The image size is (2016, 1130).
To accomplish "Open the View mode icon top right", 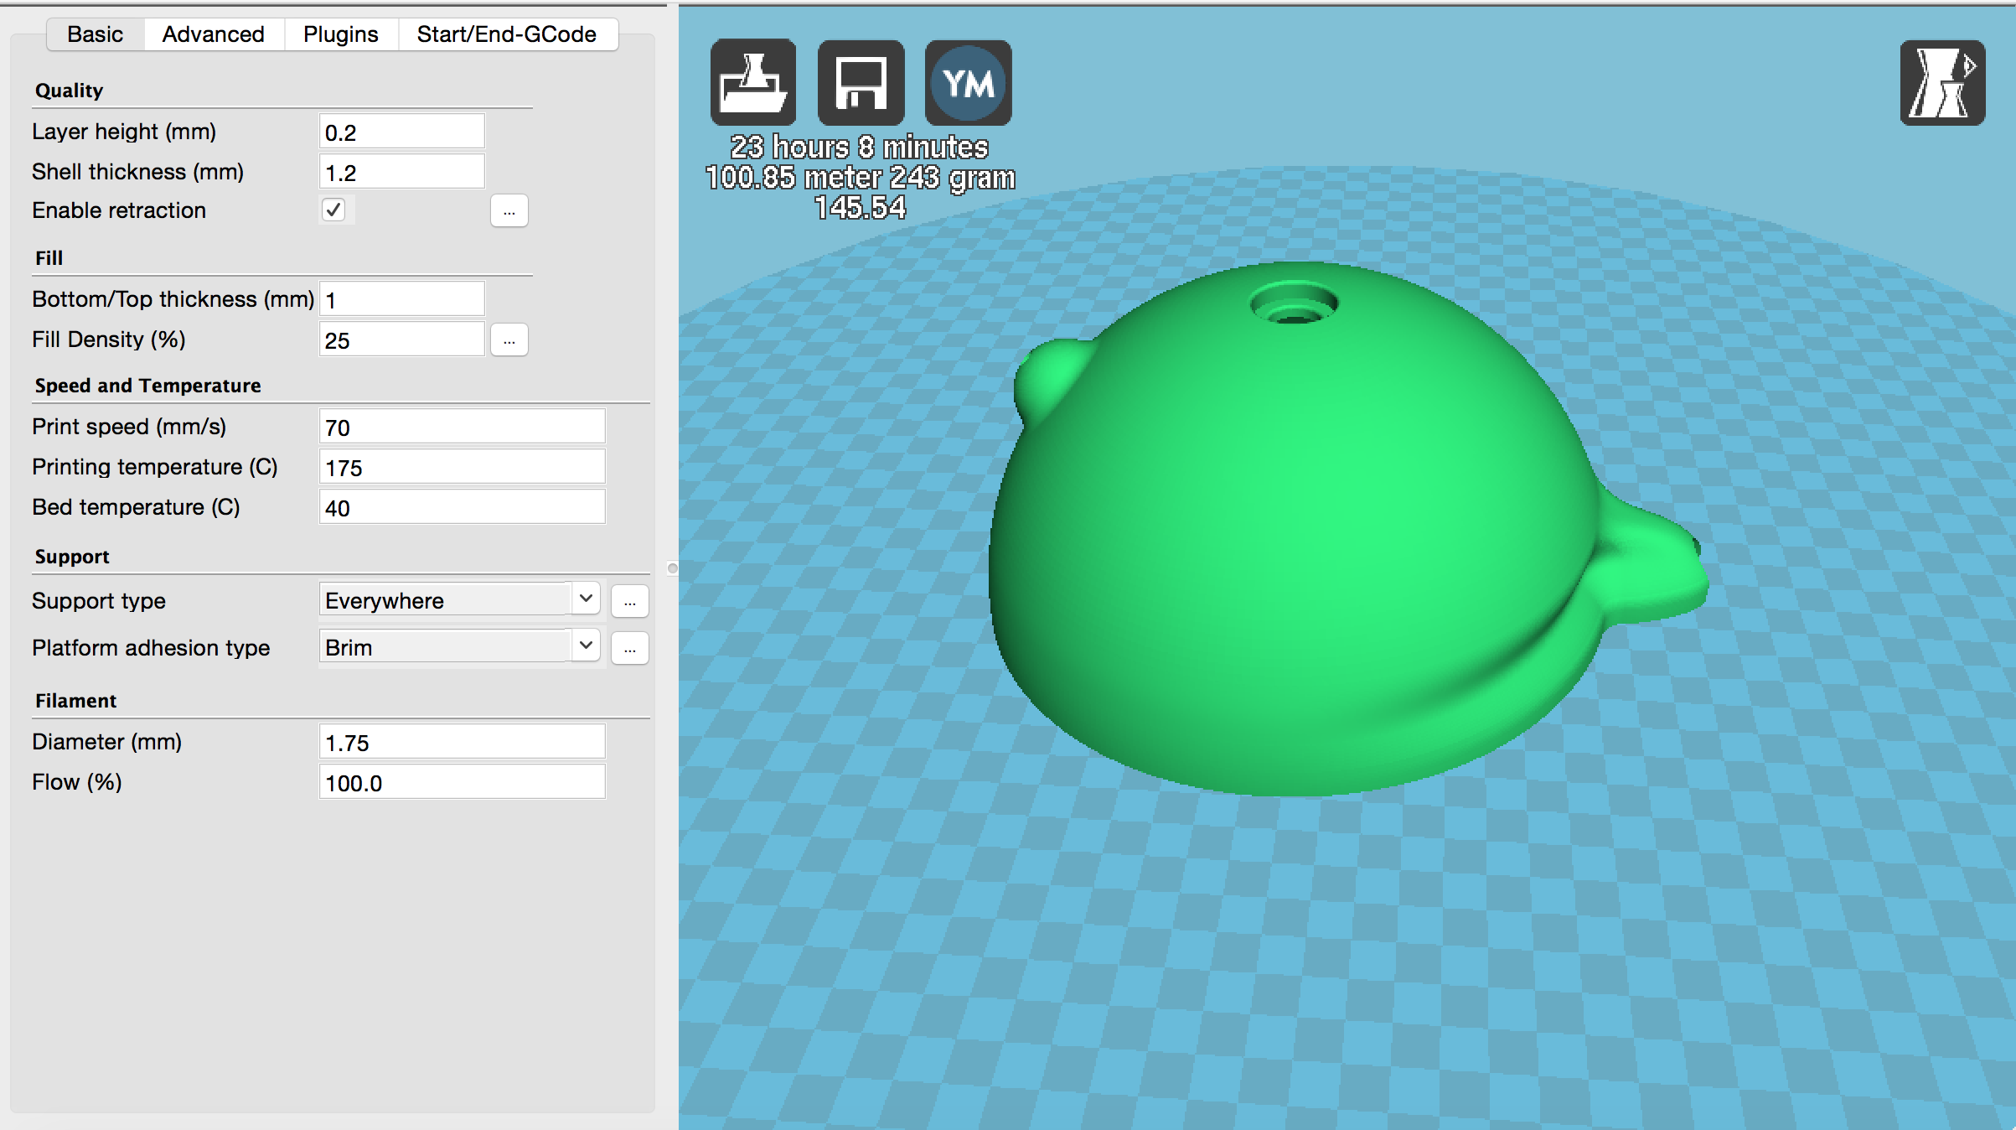I will 1941,83.
